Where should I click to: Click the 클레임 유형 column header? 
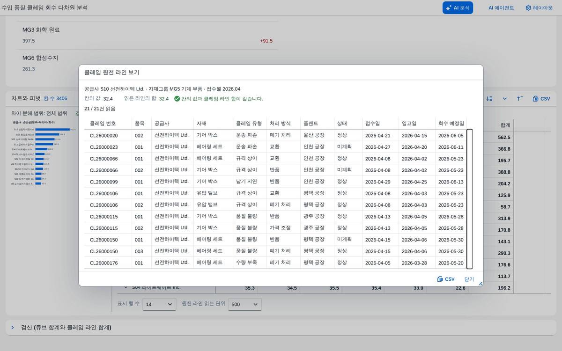pyautogui.click(x=250, y=124)
